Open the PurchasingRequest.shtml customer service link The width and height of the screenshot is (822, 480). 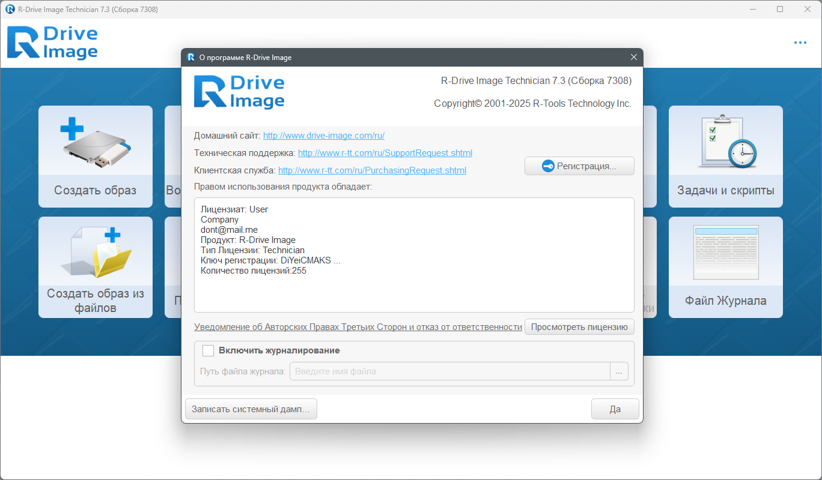pos(372,170)
